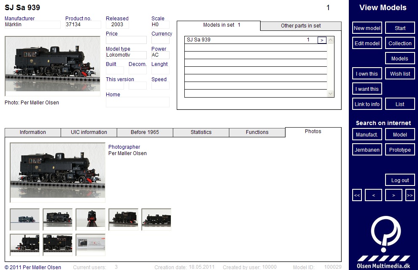Click the empty Price field
The width and height of the screenshot is (418, 270).
[126, 40]
